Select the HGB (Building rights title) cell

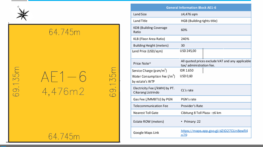click(199, 21)
